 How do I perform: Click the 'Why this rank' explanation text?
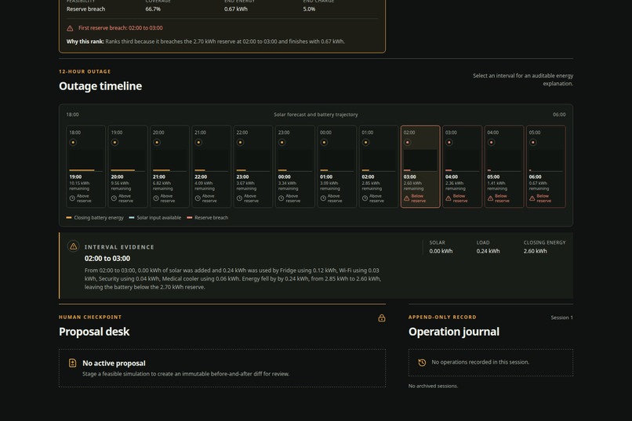[205, 41]
